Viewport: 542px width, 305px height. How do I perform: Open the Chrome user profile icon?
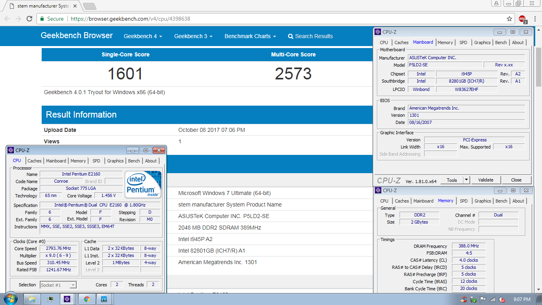pyautogui.click(x=496, y=3)
